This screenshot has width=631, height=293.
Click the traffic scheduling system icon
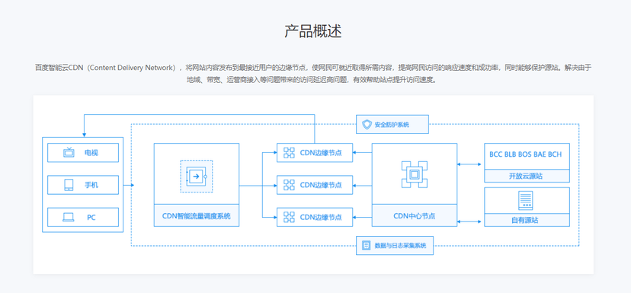(x=197, y=176)
